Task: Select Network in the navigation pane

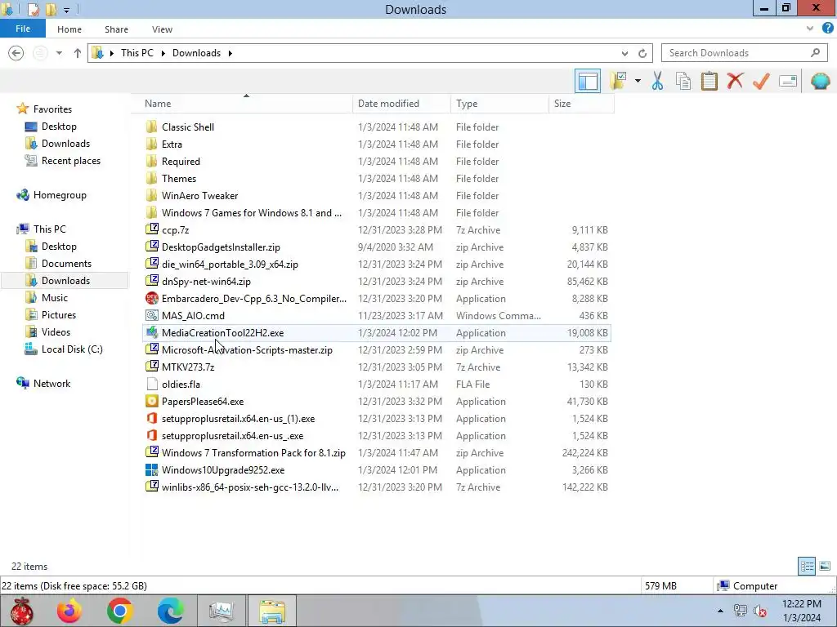Action: click(x=51, y=384)
